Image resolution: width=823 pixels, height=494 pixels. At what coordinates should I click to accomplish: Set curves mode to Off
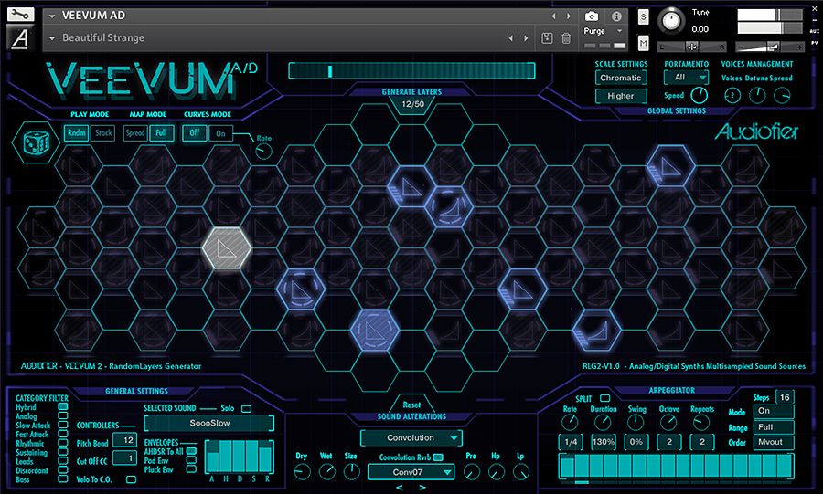pyautogui.click(x=194, y=133)
